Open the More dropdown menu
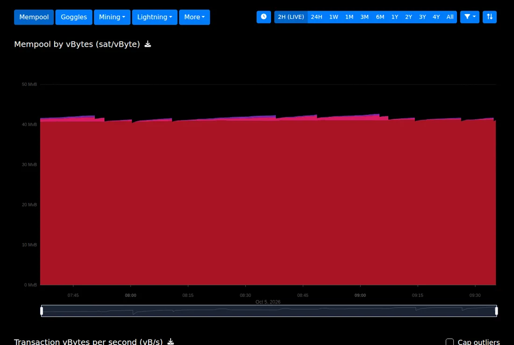Screen dimensions: 514x345 [194, 17]
